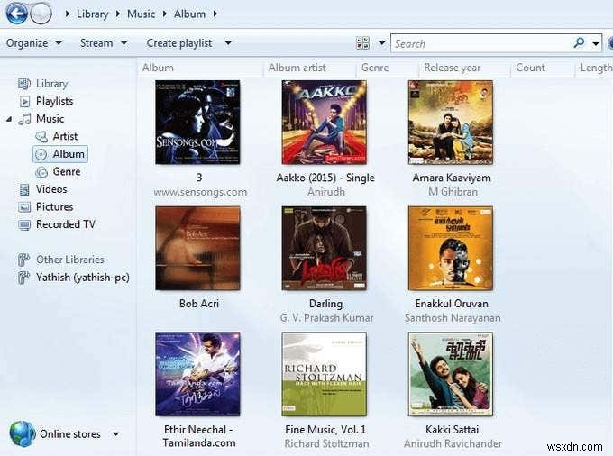Viewport: 613px width, 456px height.
Task: Select the Kakki Sattai album cover
Action: tap(451, 374)
